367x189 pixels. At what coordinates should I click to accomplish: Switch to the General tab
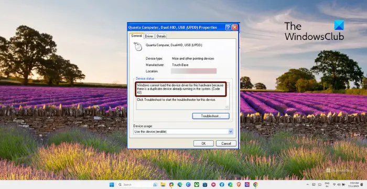[136, 36]
